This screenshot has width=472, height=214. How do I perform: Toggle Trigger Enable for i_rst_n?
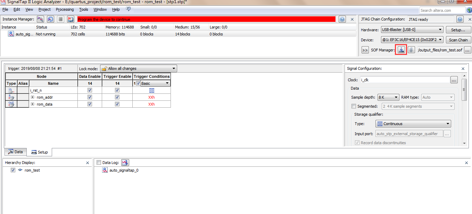point(117,90)
